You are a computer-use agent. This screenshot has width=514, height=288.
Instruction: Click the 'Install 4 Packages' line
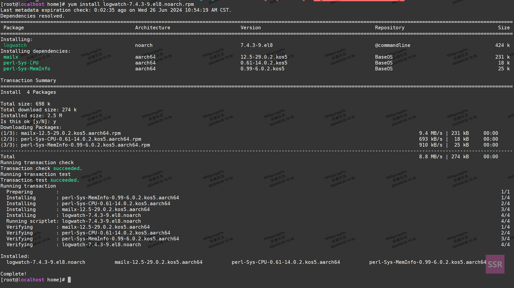[28, 92]
